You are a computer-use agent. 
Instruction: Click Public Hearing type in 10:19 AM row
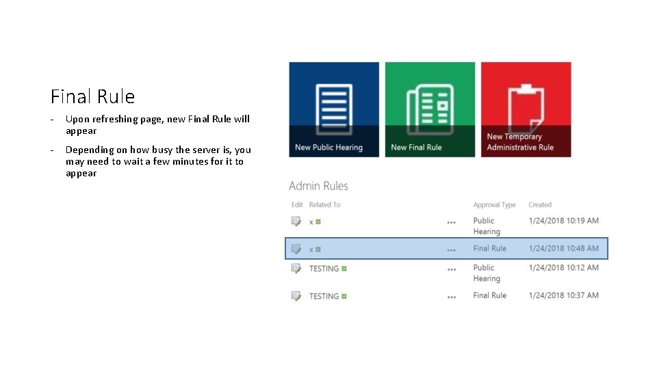point(487,226)
